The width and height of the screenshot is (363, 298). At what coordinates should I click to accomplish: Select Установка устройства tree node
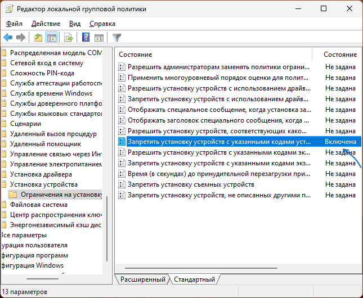(44, 184)
